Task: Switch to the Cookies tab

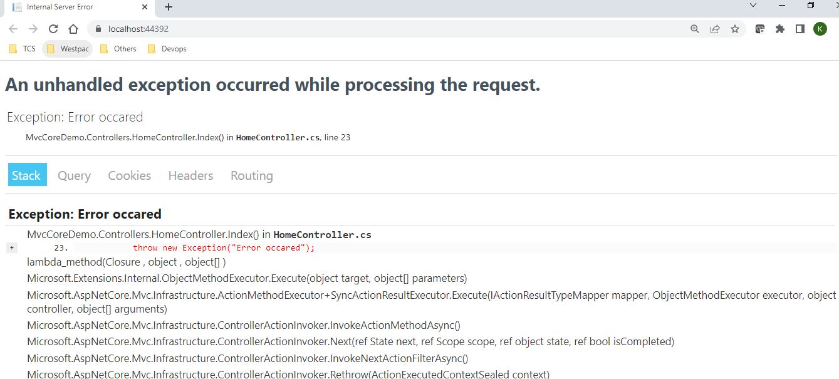Action: [129, 175]
